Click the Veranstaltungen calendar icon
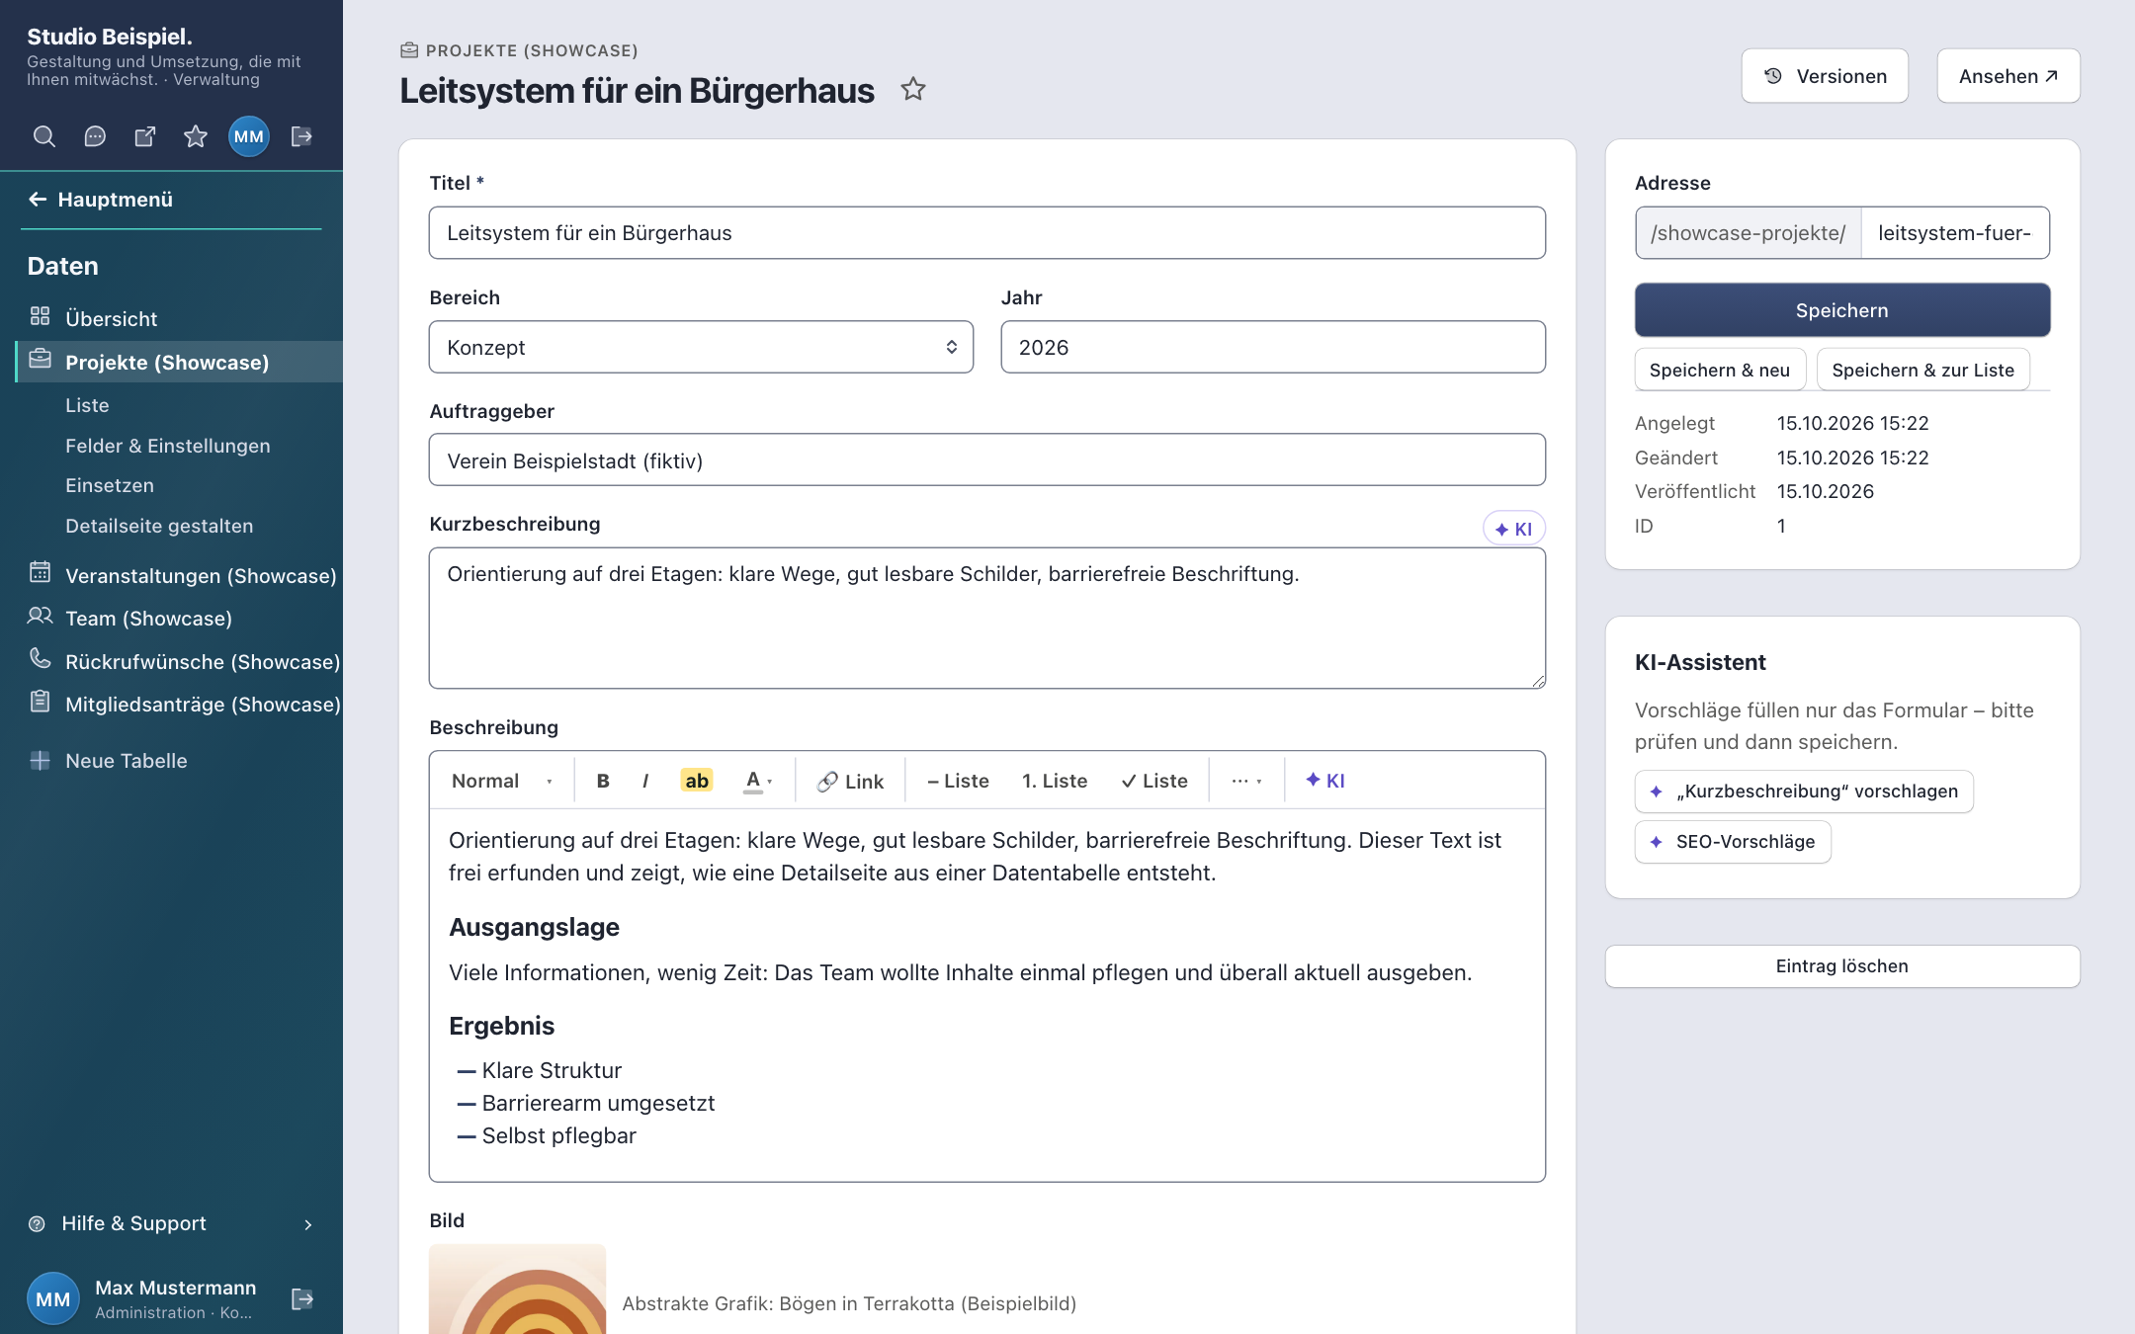 (40, 572)
